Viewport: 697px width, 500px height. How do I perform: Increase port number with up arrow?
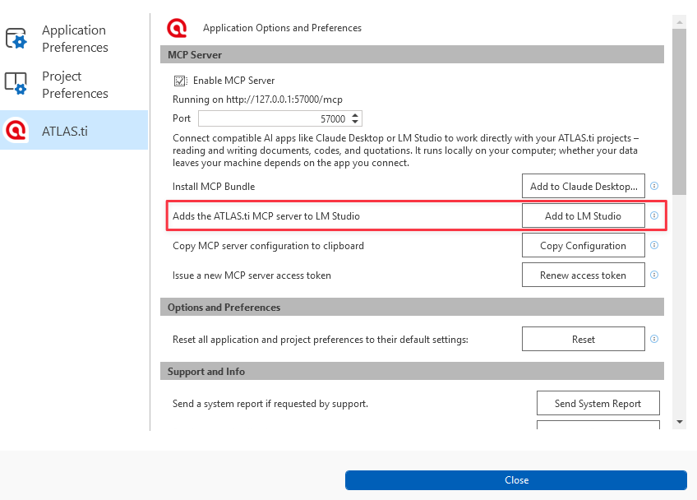coord(355,116)
